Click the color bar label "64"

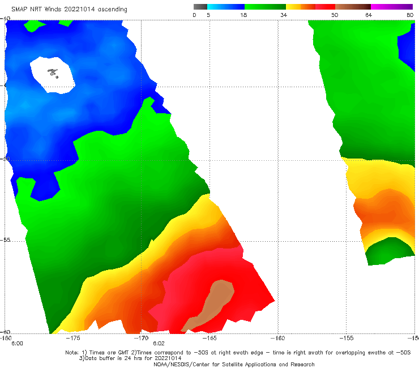(369, 15)
